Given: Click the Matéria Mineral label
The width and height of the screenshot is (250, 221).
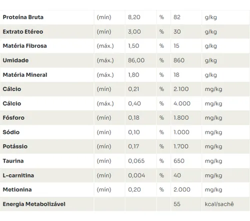Looking at the screenshot, I should click(x=25, y=75).
